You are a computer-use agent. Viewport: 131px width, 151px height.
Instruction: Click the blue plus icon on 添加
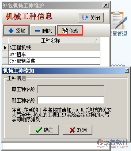pyautogui.click(x=11, y=31)
